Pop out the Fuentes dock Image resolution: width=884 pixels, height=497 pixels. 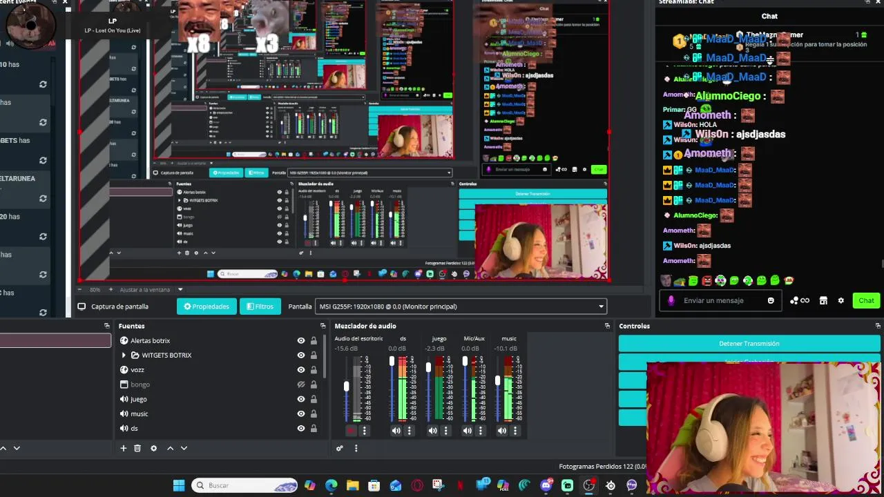[323, 326]
